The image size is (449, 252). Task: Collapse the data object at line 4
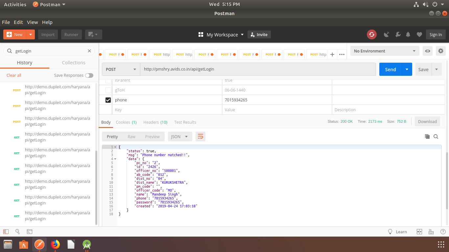[115, 159]
